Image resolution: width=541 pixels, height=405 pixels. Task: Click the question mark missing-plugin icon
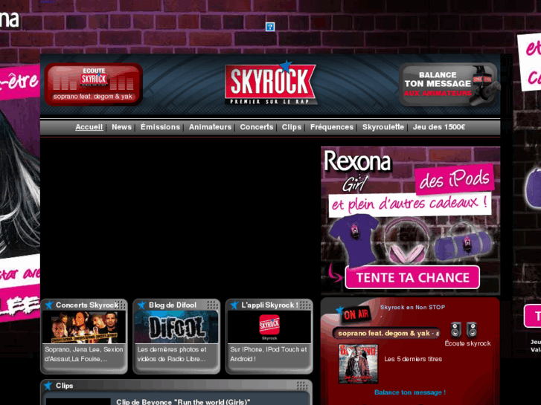click(x=270, y=27)
